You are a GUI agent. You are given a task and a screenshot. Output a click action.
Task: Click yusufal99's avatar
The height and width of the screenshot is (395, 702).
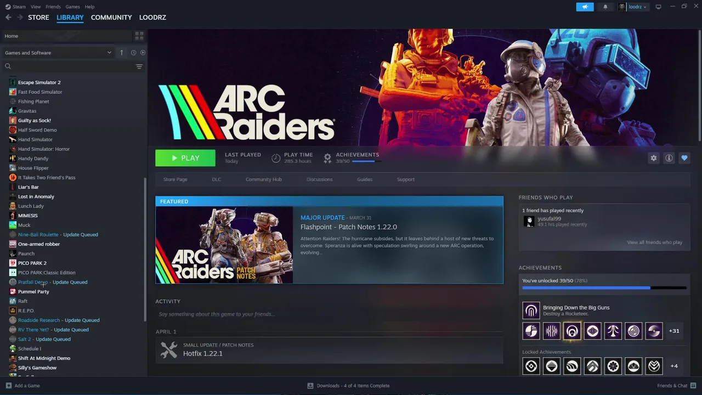click(x=529, y=221)
